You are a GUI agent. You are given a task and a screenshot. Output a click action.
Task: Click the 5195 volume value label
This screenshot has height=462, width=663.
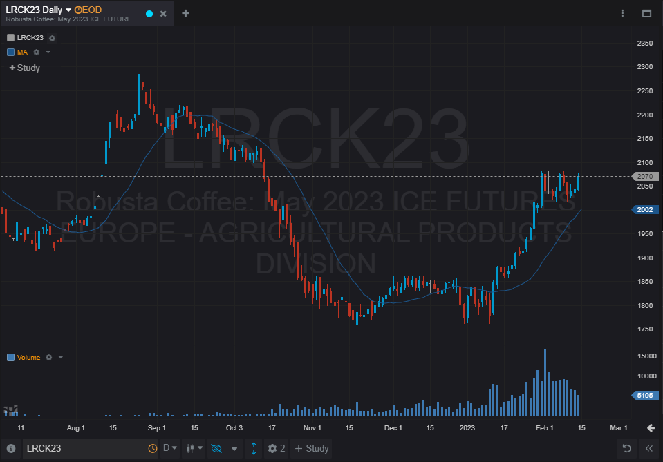pos(645,395)
